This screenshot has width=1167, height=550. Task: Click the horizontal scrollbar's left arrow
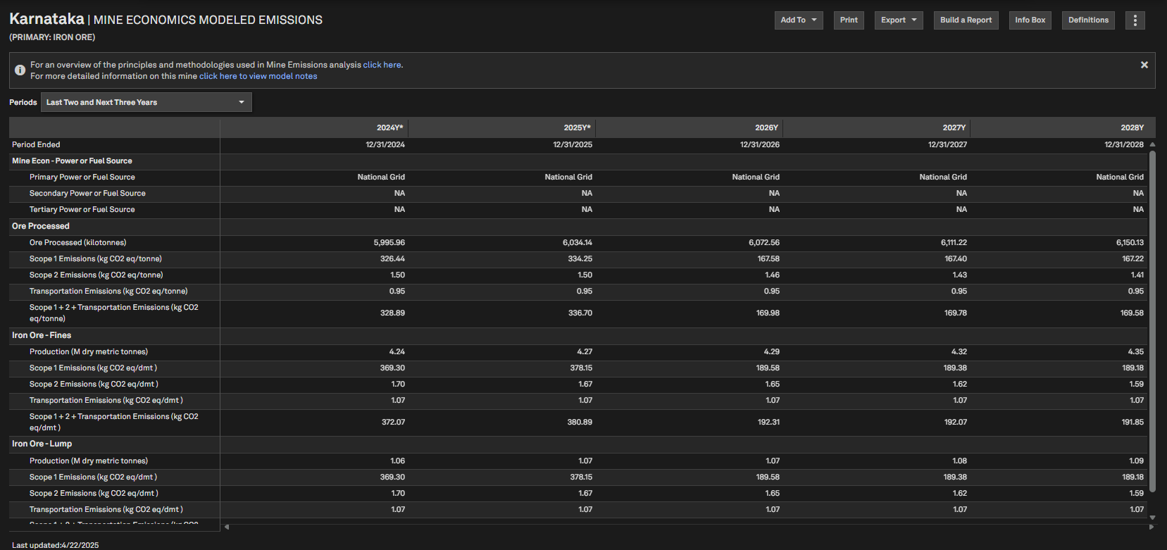tap(227, 527)
